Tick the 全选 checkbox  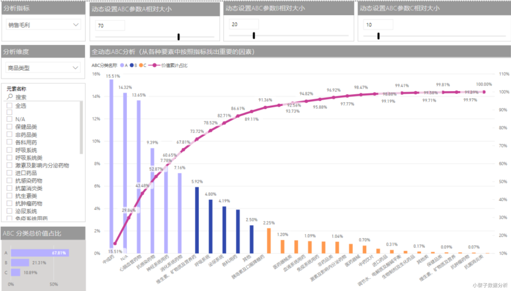pos(9,105)
